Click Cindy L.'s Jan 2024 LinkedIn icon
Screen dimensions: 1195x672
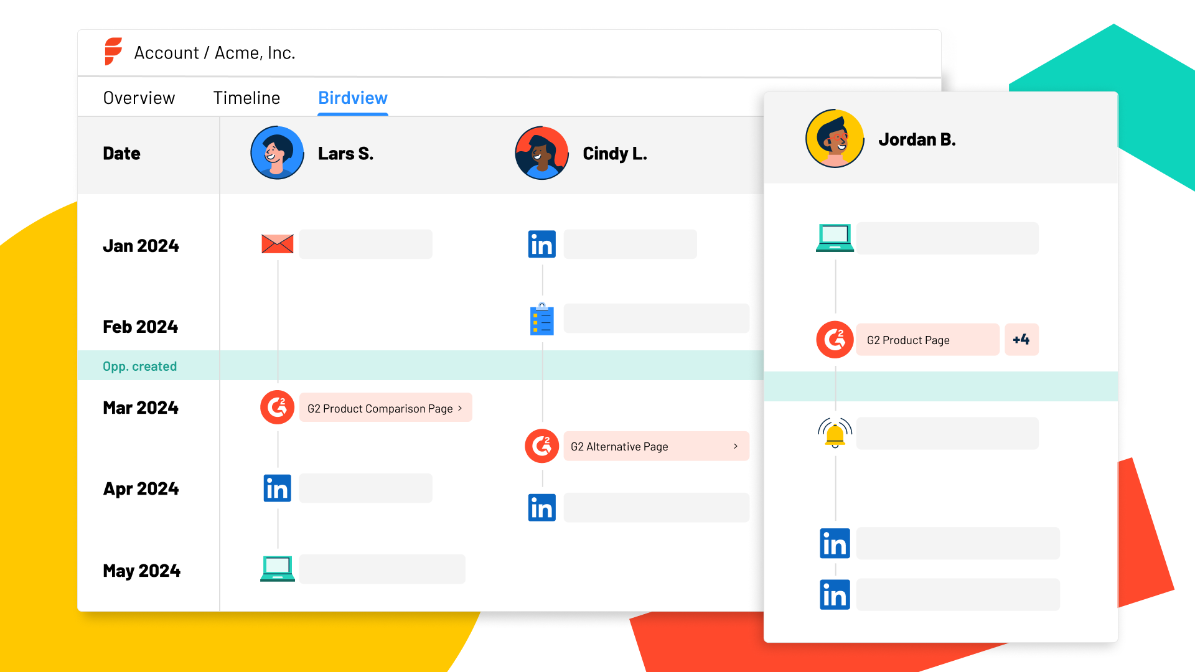(x=542, y=245)
